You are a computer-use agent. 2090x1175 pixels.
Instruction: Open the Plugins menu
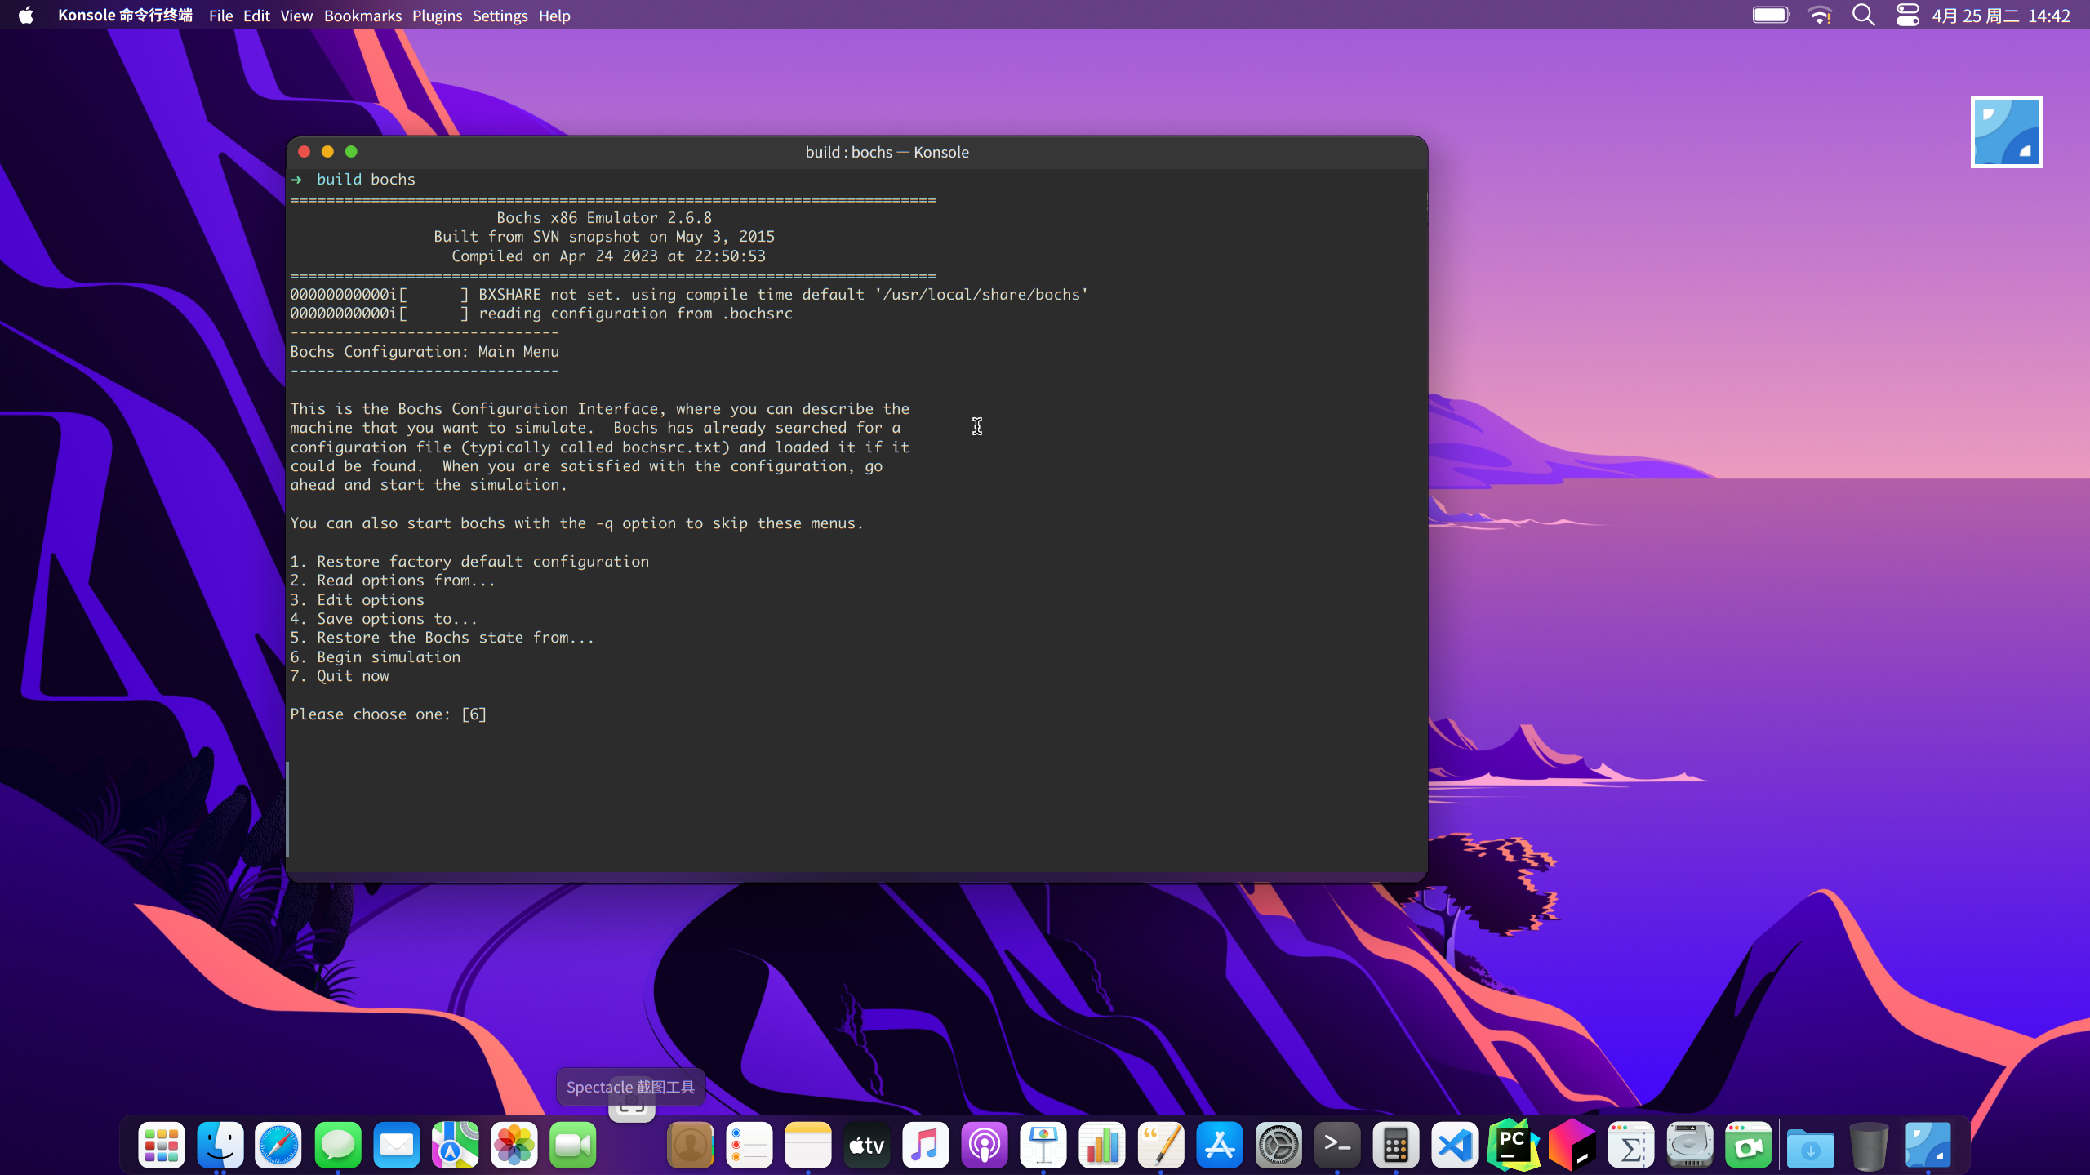pyautogui.click(x=437, y=16)
